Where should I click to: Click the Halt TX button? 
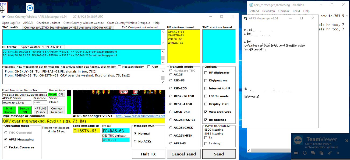(x=148, y=154)
